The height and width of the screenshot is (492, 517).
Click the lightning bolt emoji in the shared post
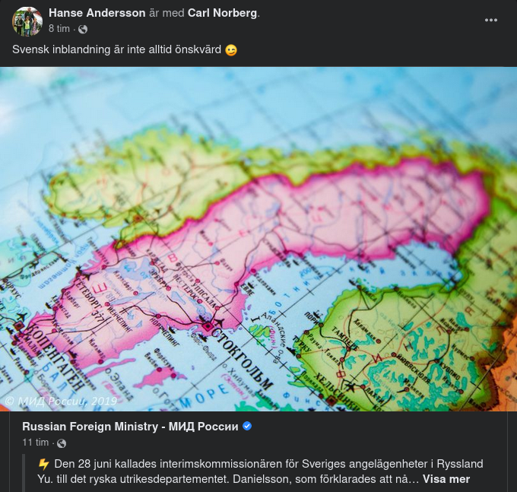(x=43, y=465)
